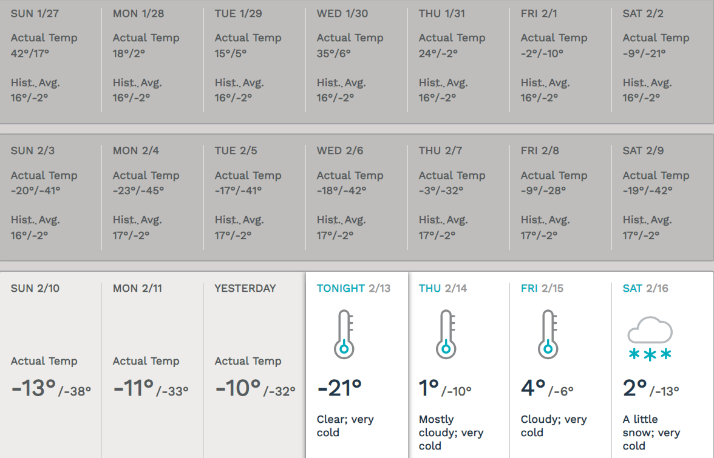Click the thermometer icon for THU 2/14

pos(446,334)
